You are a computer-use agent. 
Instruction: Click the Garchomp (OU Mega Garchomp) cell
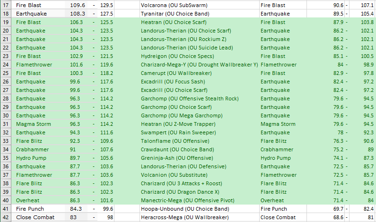click(x=199, y=115)
